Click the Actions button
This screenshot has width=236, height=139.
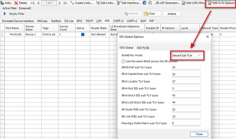pos(172,14)
